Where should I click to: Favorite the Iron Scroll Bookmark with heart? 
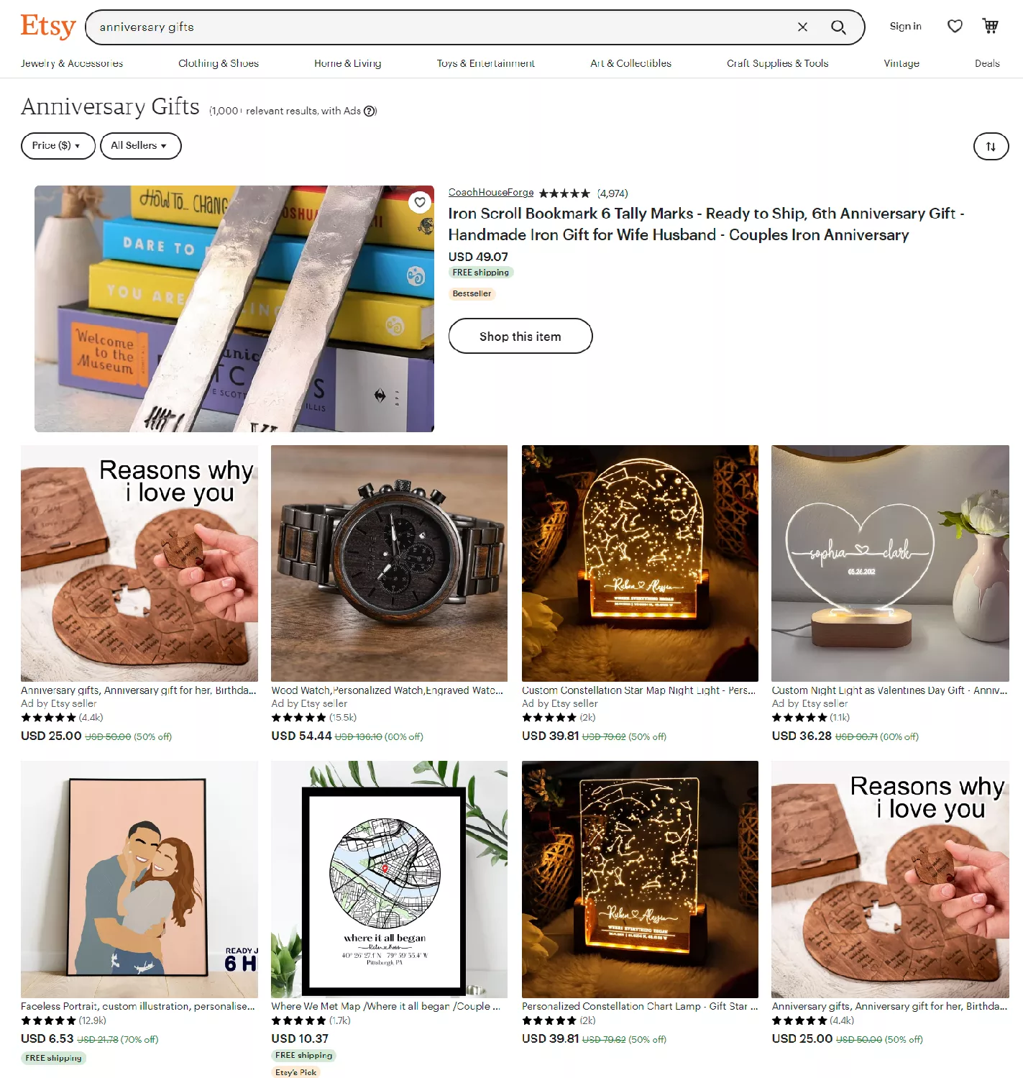420,203
